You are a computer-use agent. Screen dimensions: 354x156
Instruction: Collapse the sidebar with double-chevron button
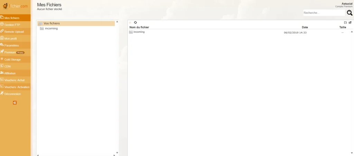click(15, 103)
